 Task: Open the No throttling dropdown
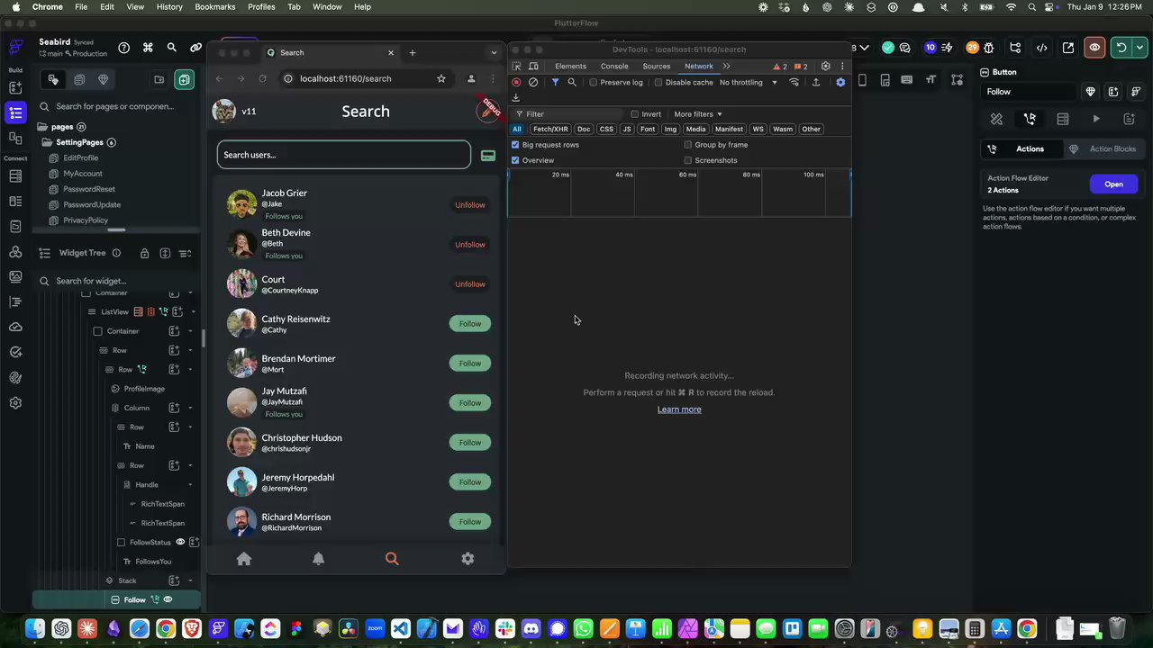click(749, 83)
